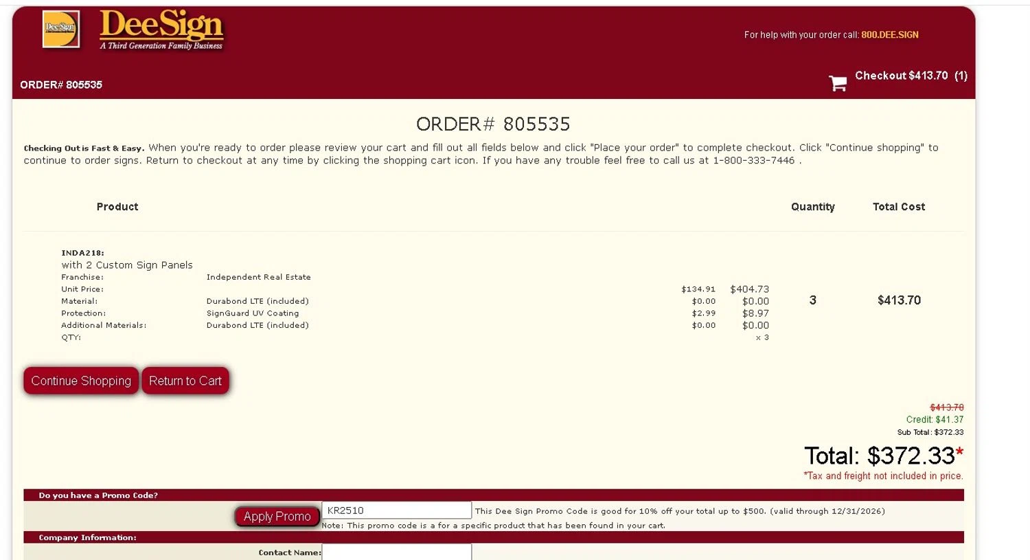This screenshot has width=1030, height=560.
Task: Click the large ORDER# 805535 heading
Action: [x=493, y=124]
